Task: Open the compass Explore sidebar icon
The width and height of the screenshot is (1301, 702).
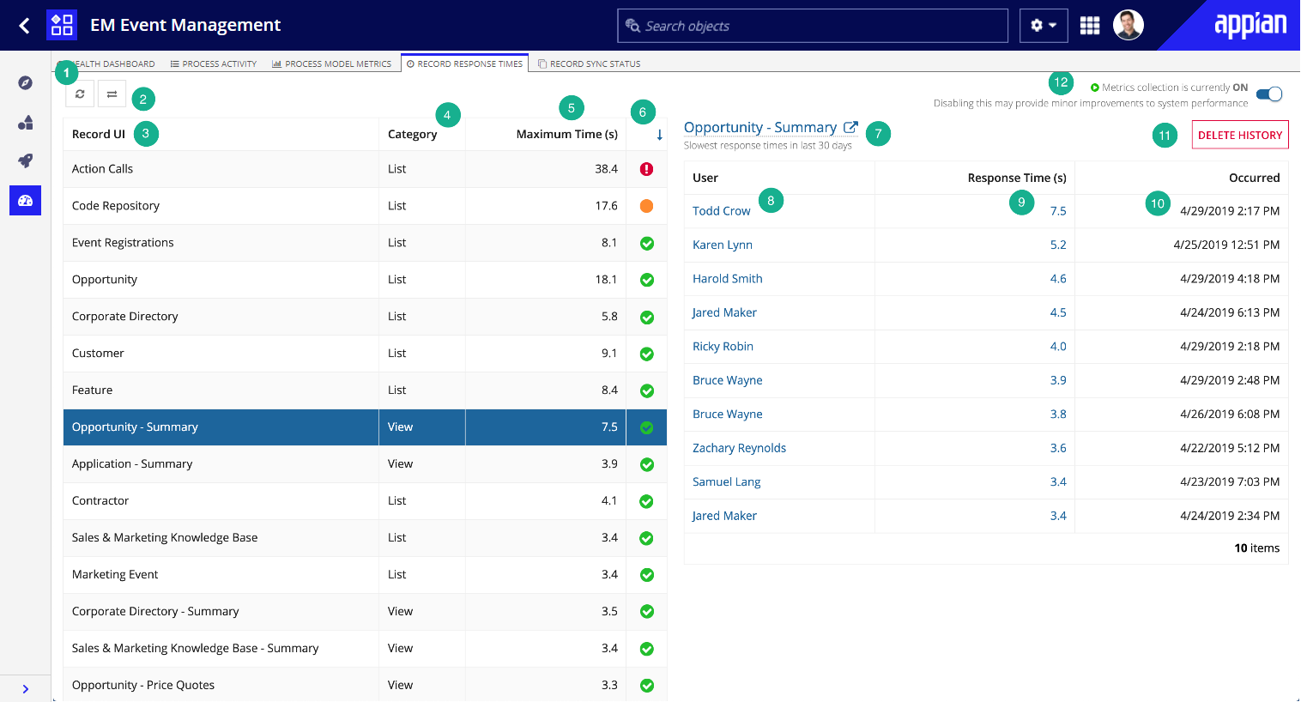Action: pos(26,82)
